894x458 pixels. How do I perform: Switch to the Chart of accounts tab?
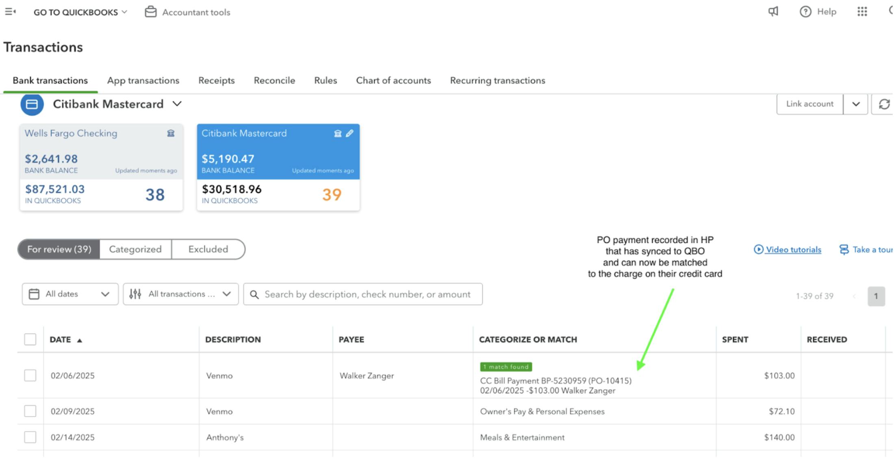[x=393, y=80]
